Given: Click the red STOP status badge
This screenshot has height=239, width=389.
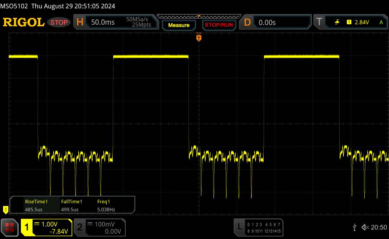Looking at the screenshot, I should coord(59,22).
